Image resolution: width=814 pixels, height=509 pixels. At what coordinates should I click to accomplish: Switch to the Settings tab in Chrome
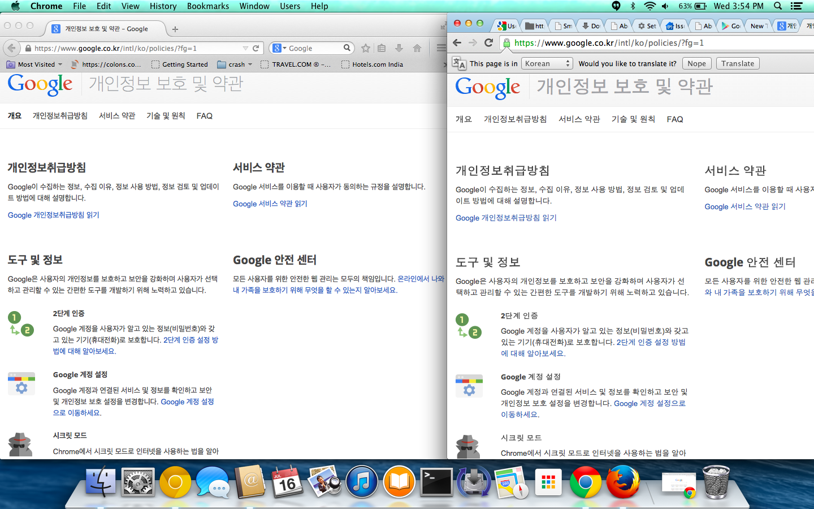pos(646,25)
